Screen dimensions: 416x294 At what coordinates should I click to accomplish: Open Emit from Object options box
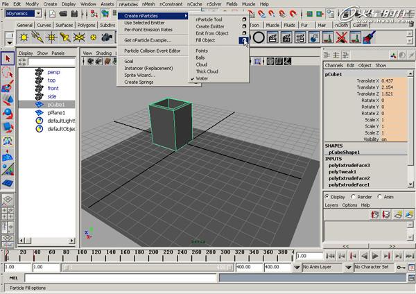tap(244, 33)
